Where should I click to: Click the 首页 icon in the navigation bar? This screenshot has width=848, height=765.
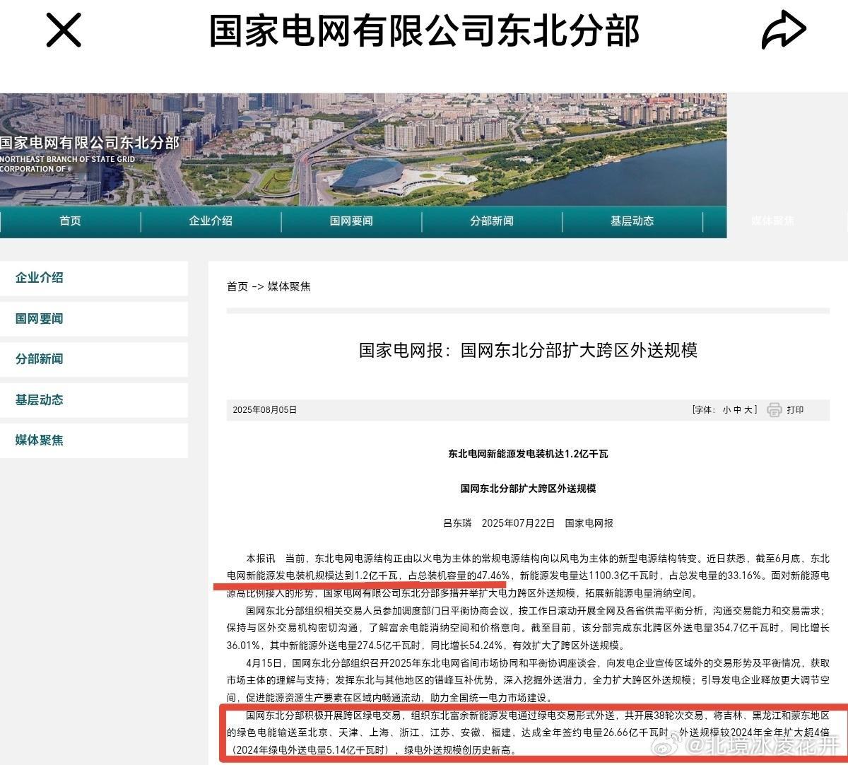(69, 221)
